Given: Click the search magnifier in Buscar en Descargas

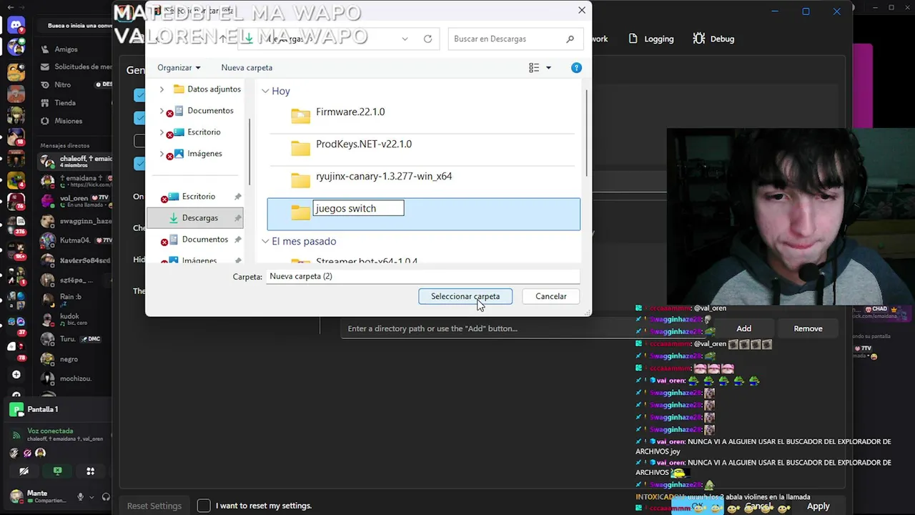Looking at the screenshot, I should click(x=570, y=39).
